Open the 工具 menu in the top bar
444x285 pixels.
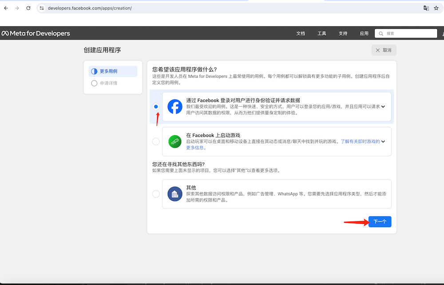tap(322, 33)
